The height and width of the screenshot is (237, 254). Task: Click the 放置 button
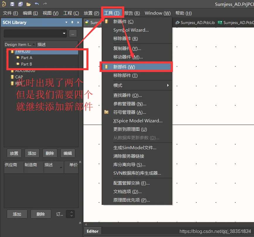click(14, 153)
